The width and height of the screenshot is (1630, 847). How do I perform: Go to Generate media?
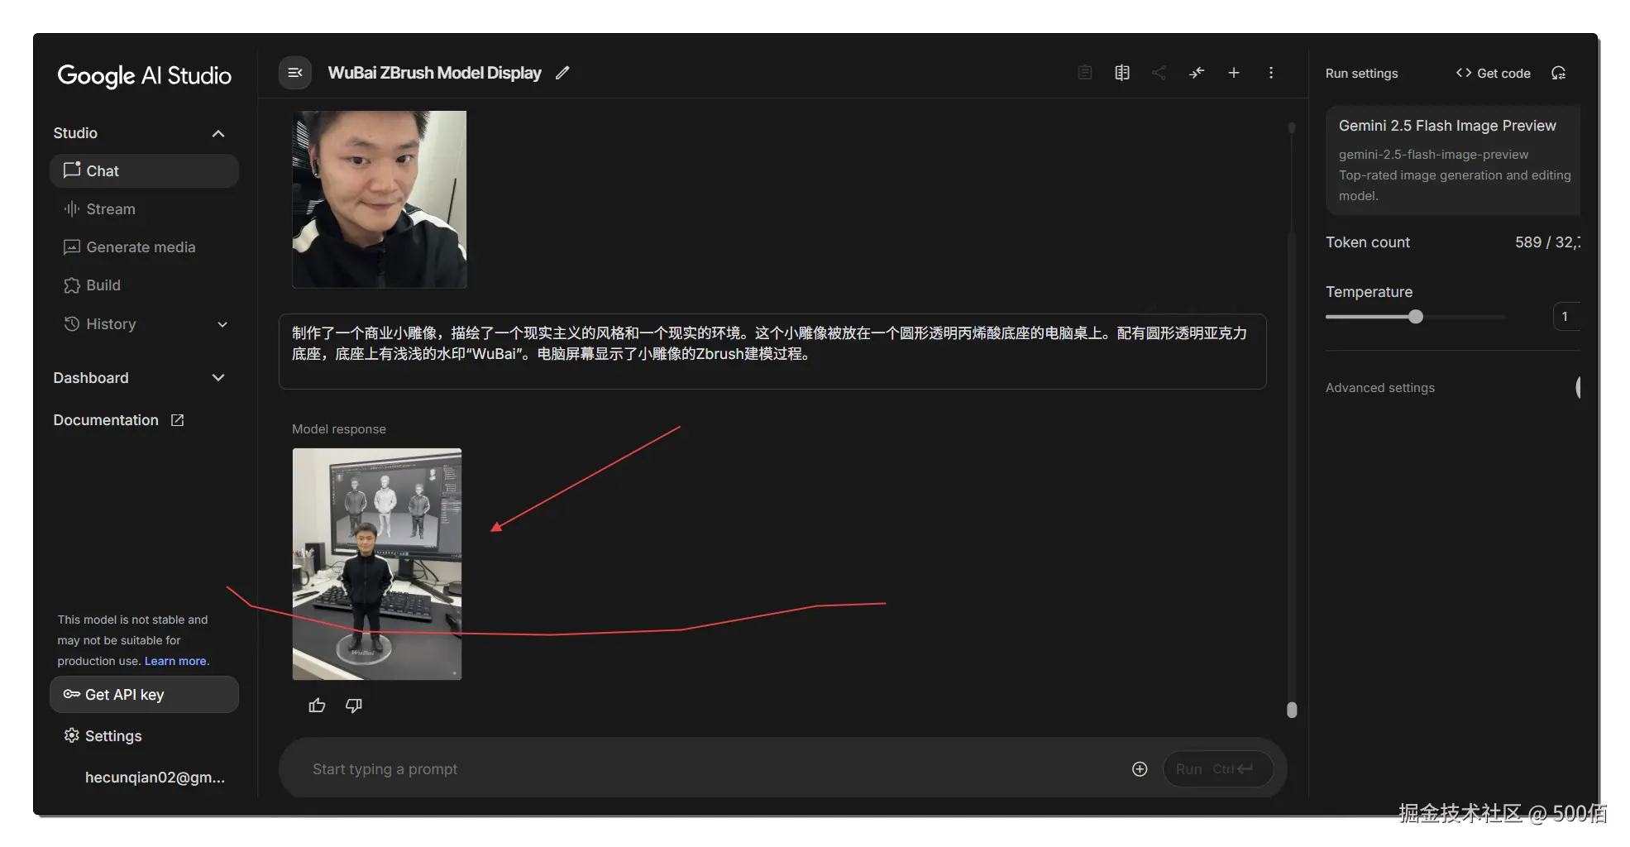(x=144, y=247)
